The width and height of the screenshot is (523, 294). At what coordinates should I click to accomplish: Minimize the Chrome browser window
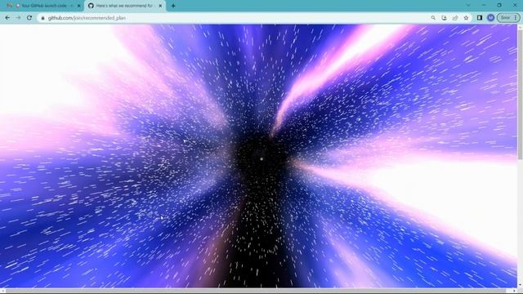point(484,6)
